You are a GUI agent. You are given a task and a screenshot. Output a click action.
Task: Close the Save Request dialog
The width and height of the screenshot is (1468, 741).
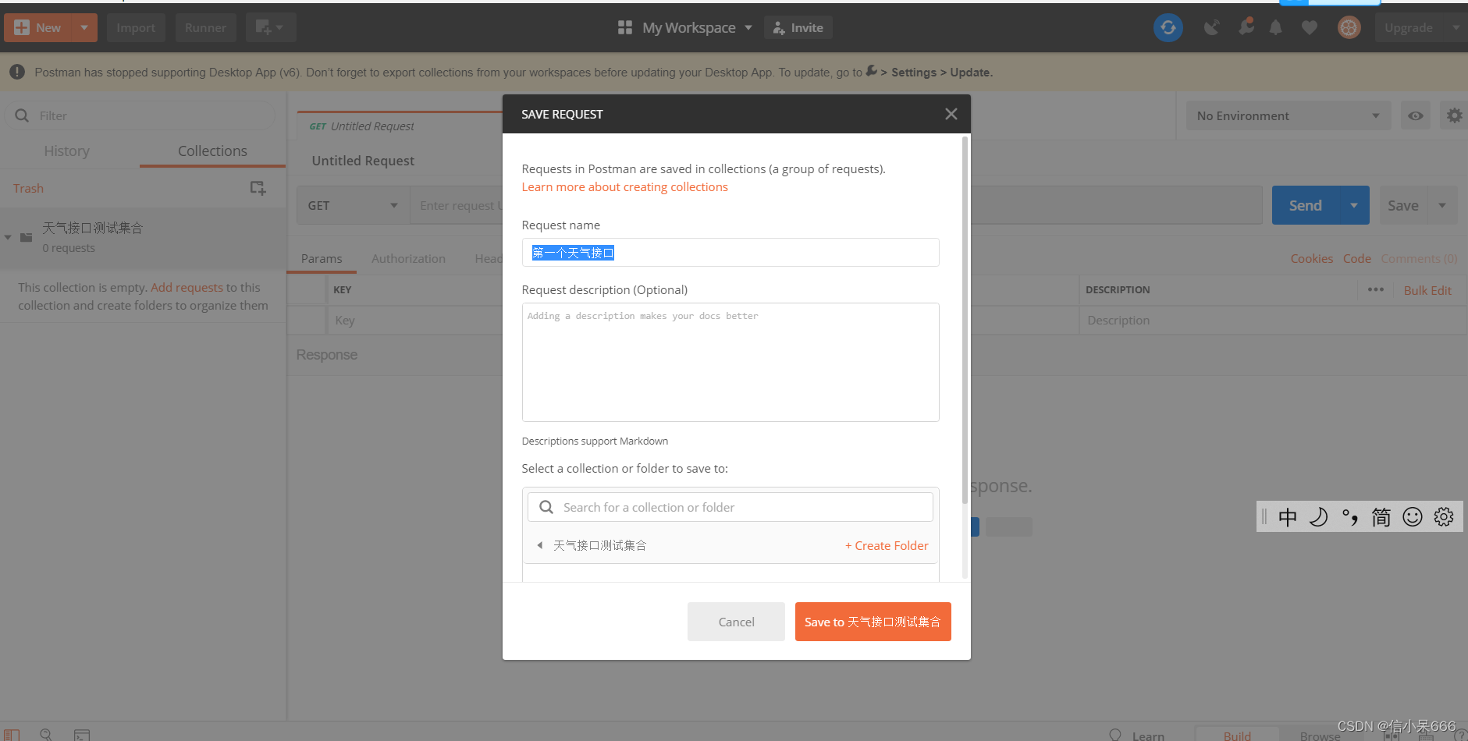(x=951, y=114)
